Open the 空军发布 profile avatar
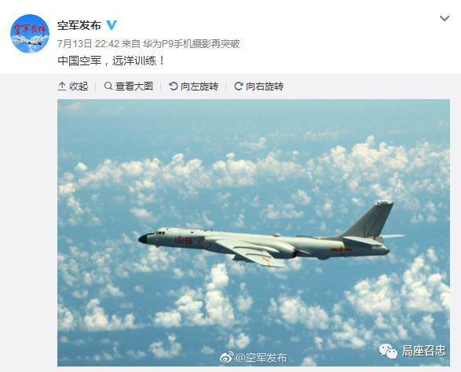 [x=30, y=34]
